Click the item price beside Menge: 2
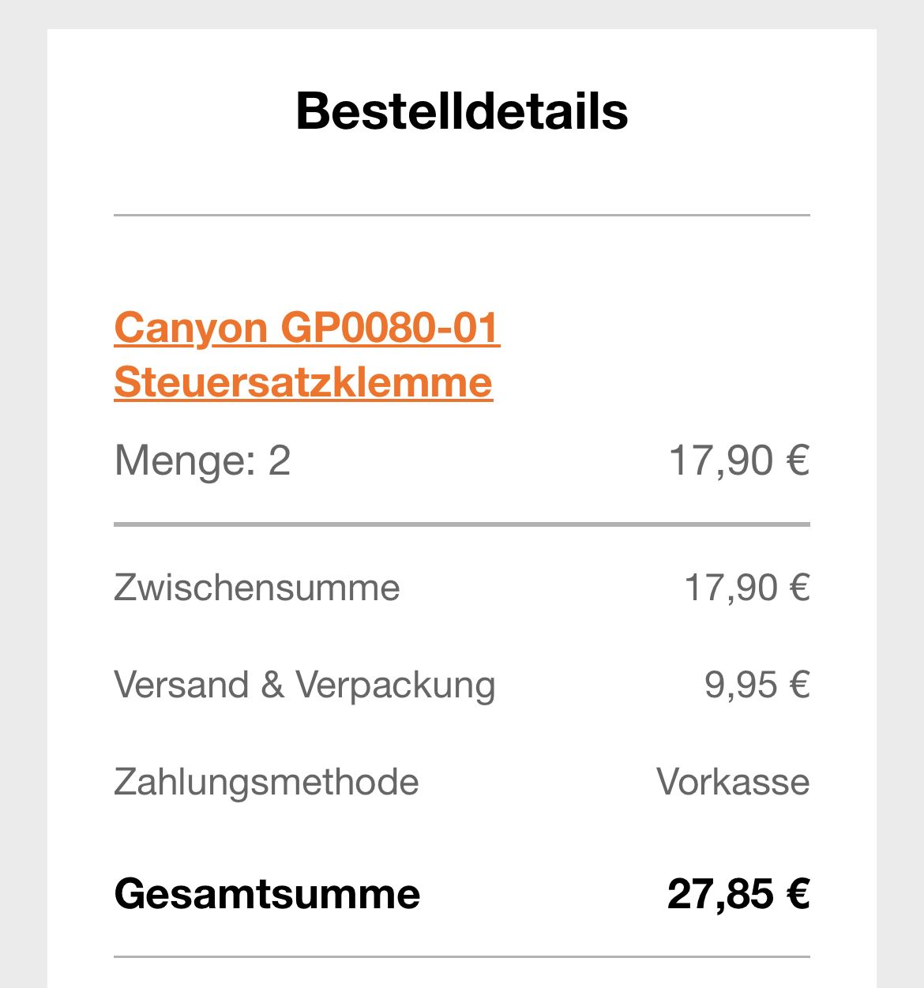The image size is (924, 988). pos(738,460)
